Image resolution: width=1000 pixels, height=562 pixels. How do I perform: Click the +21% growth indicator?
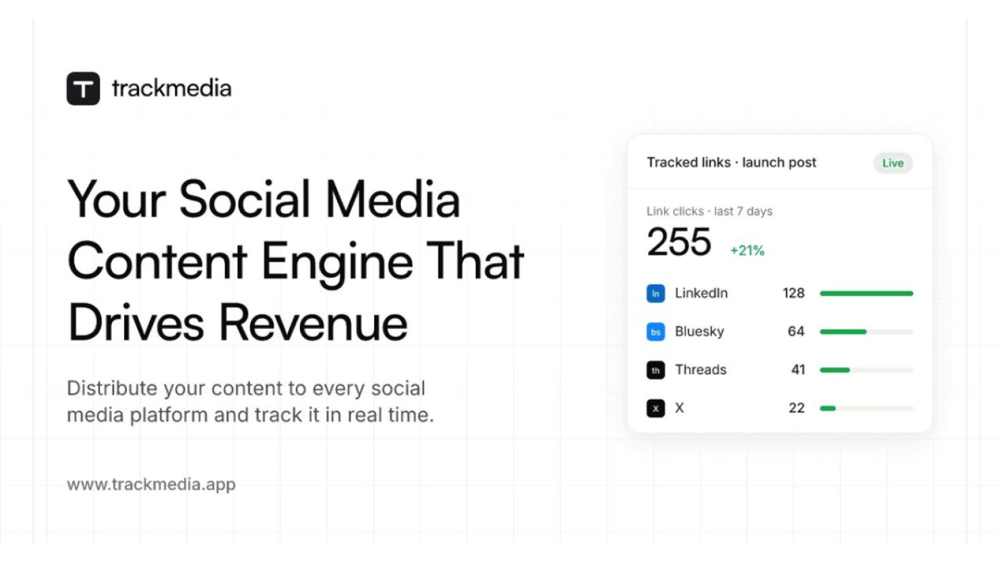[x=747, y=251]
